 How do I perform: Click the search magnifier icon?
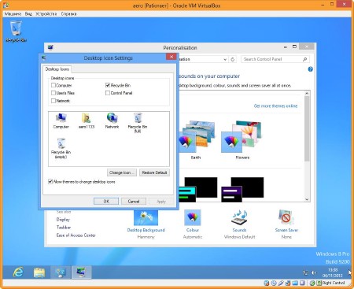pyautogui.click(x=304, y=59)
